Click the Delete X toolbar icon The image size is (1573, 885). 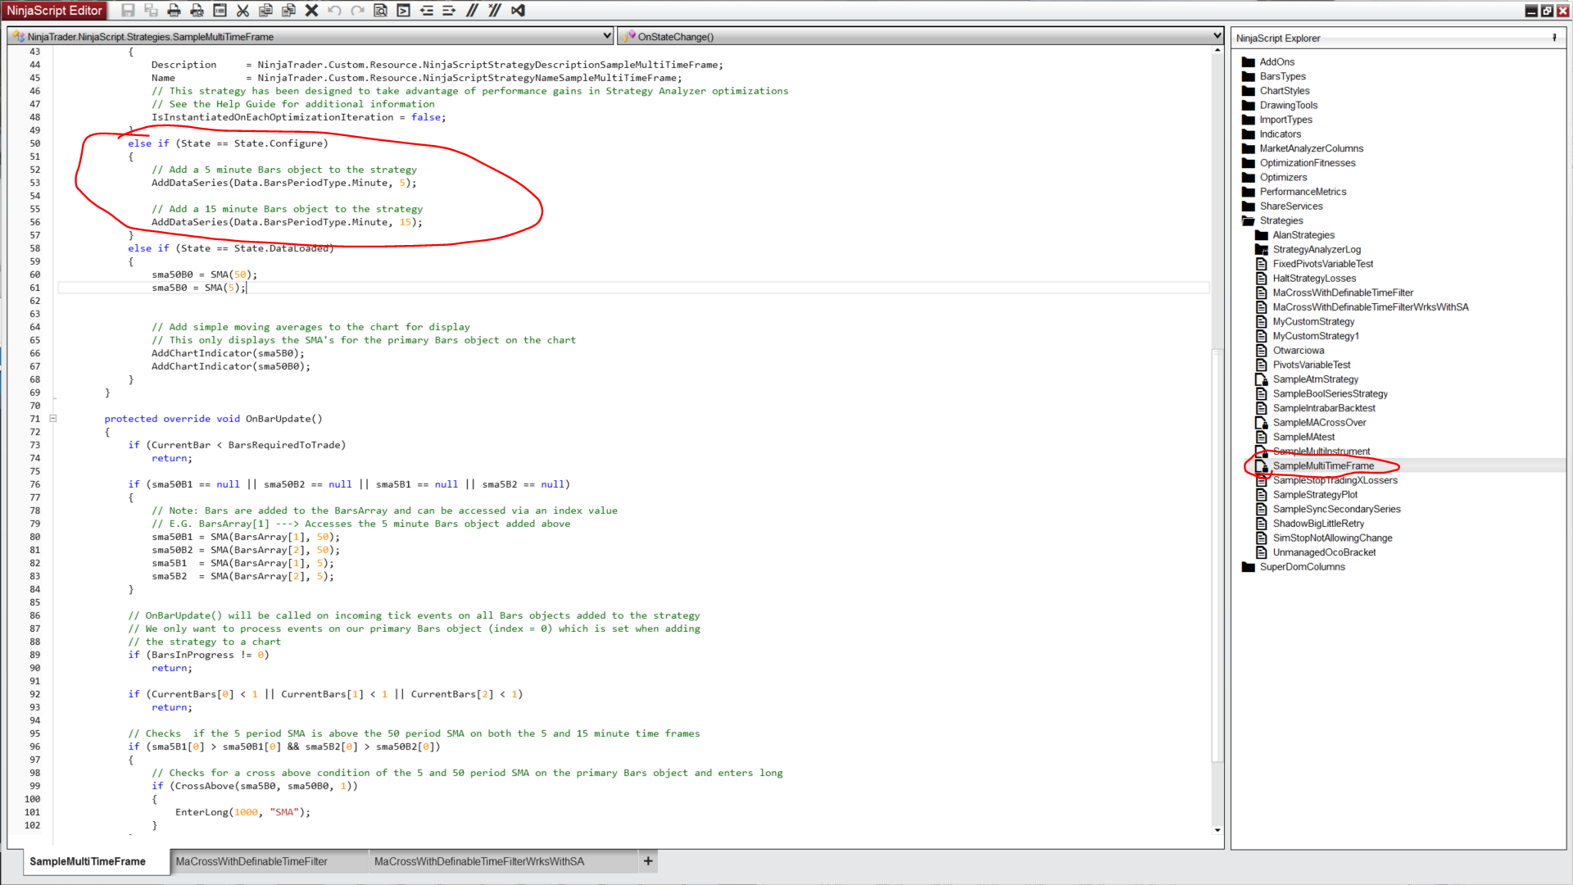[x=311, y=11]
